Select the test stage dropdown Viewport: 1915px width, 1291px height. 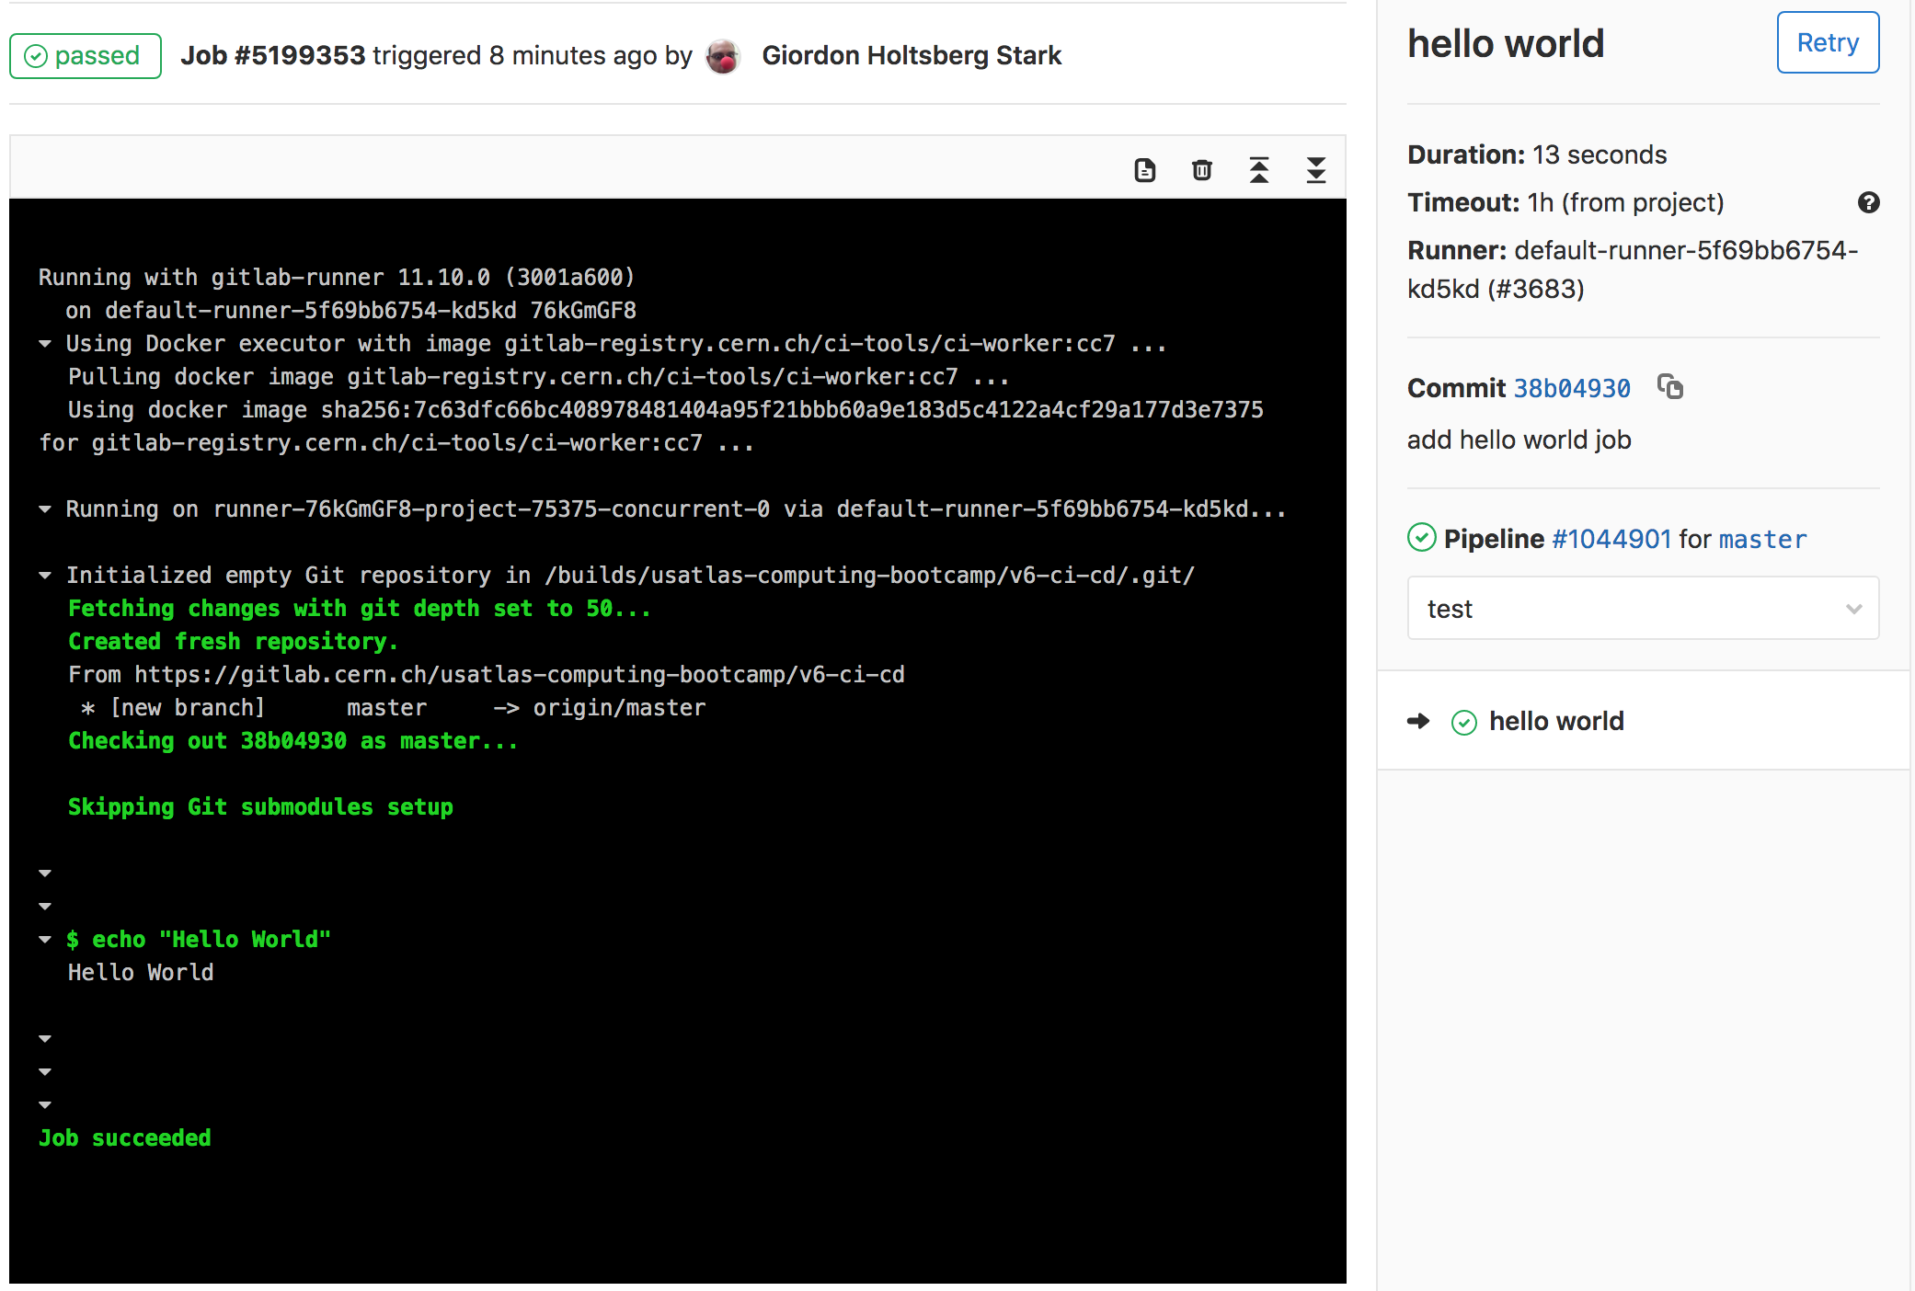1643,605
